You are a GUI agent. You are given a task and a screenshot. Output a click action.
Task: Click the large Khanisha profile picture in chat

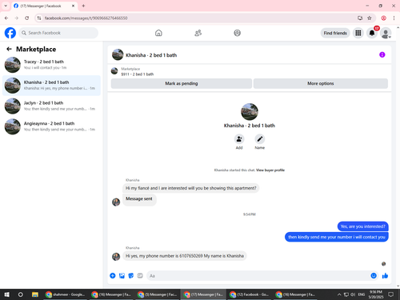[x=250, y=112]
